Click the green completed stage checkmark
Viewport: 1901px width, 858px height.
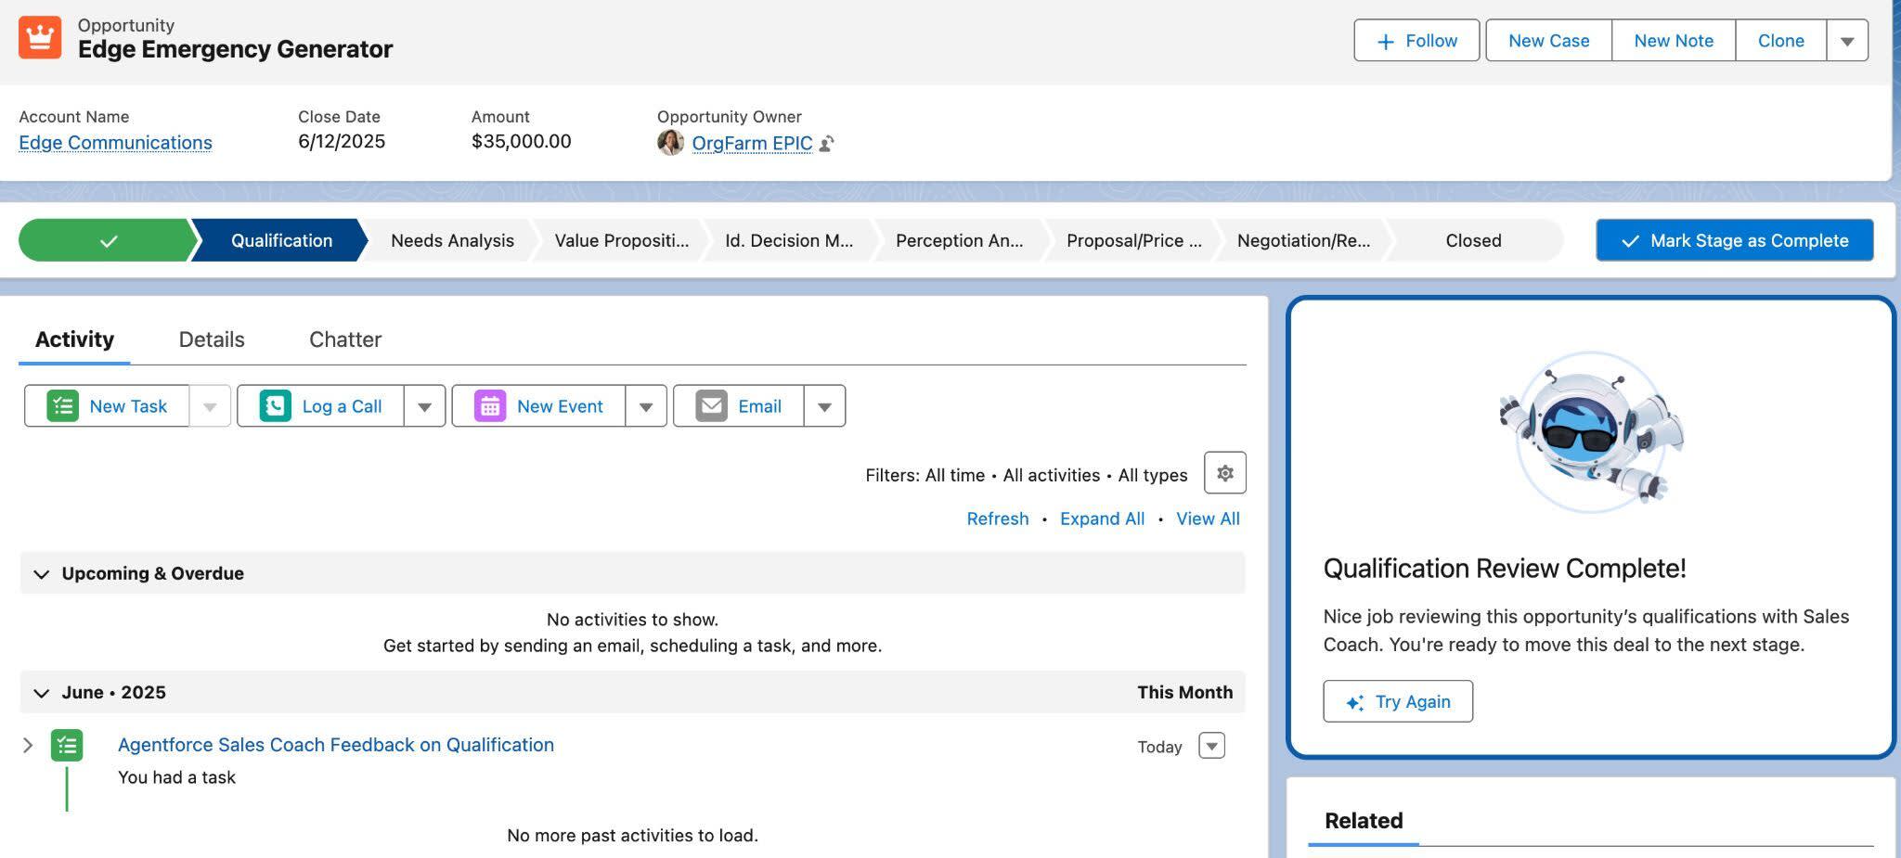pos(109,240)
